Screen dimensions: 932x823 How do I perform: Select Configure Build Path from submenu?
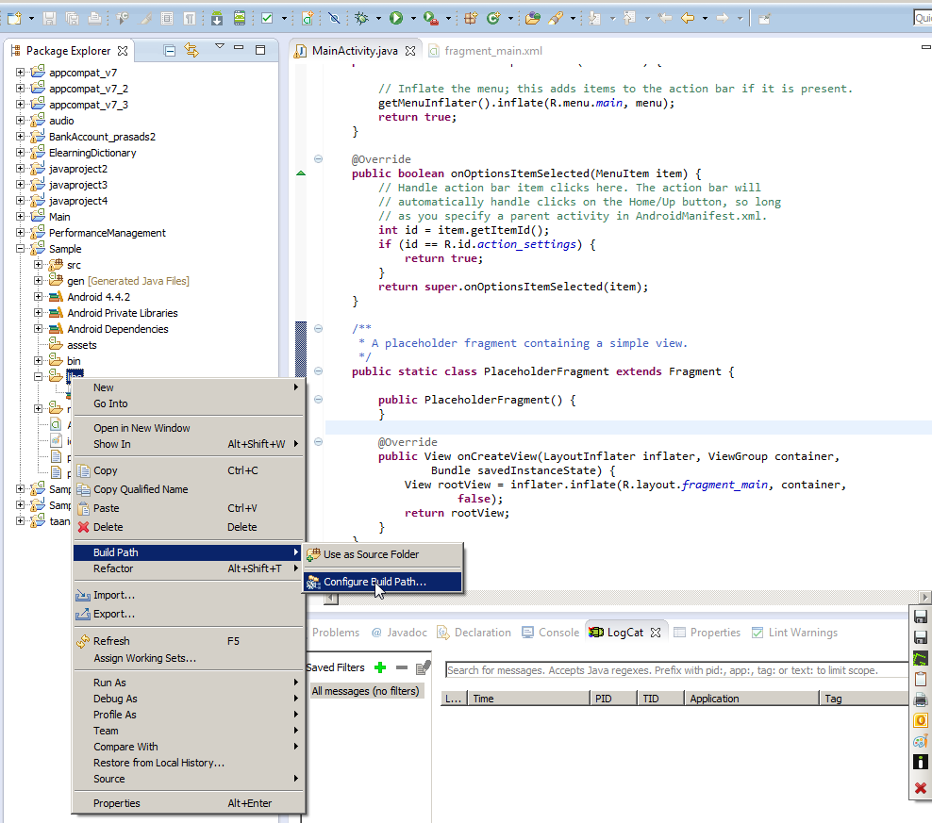click(374, 582)
